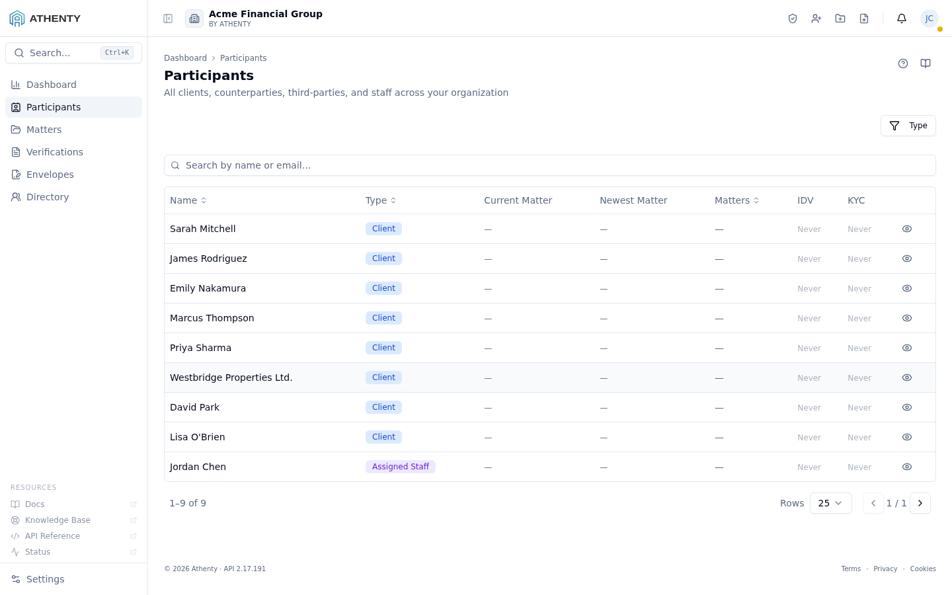Click the Athenty logo

[45, 19]
